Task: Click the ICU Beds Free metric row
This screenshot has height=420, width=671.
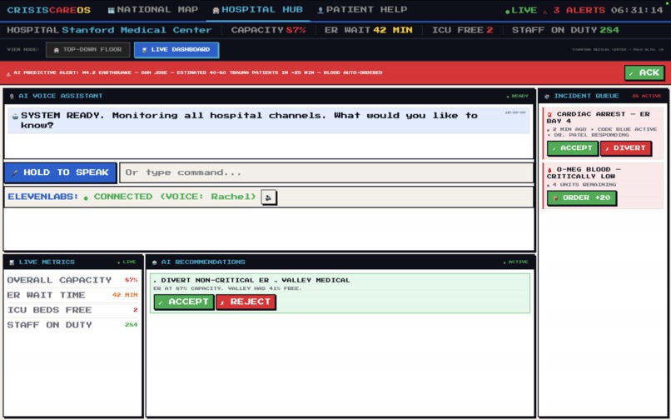Action: coord(72,310)
